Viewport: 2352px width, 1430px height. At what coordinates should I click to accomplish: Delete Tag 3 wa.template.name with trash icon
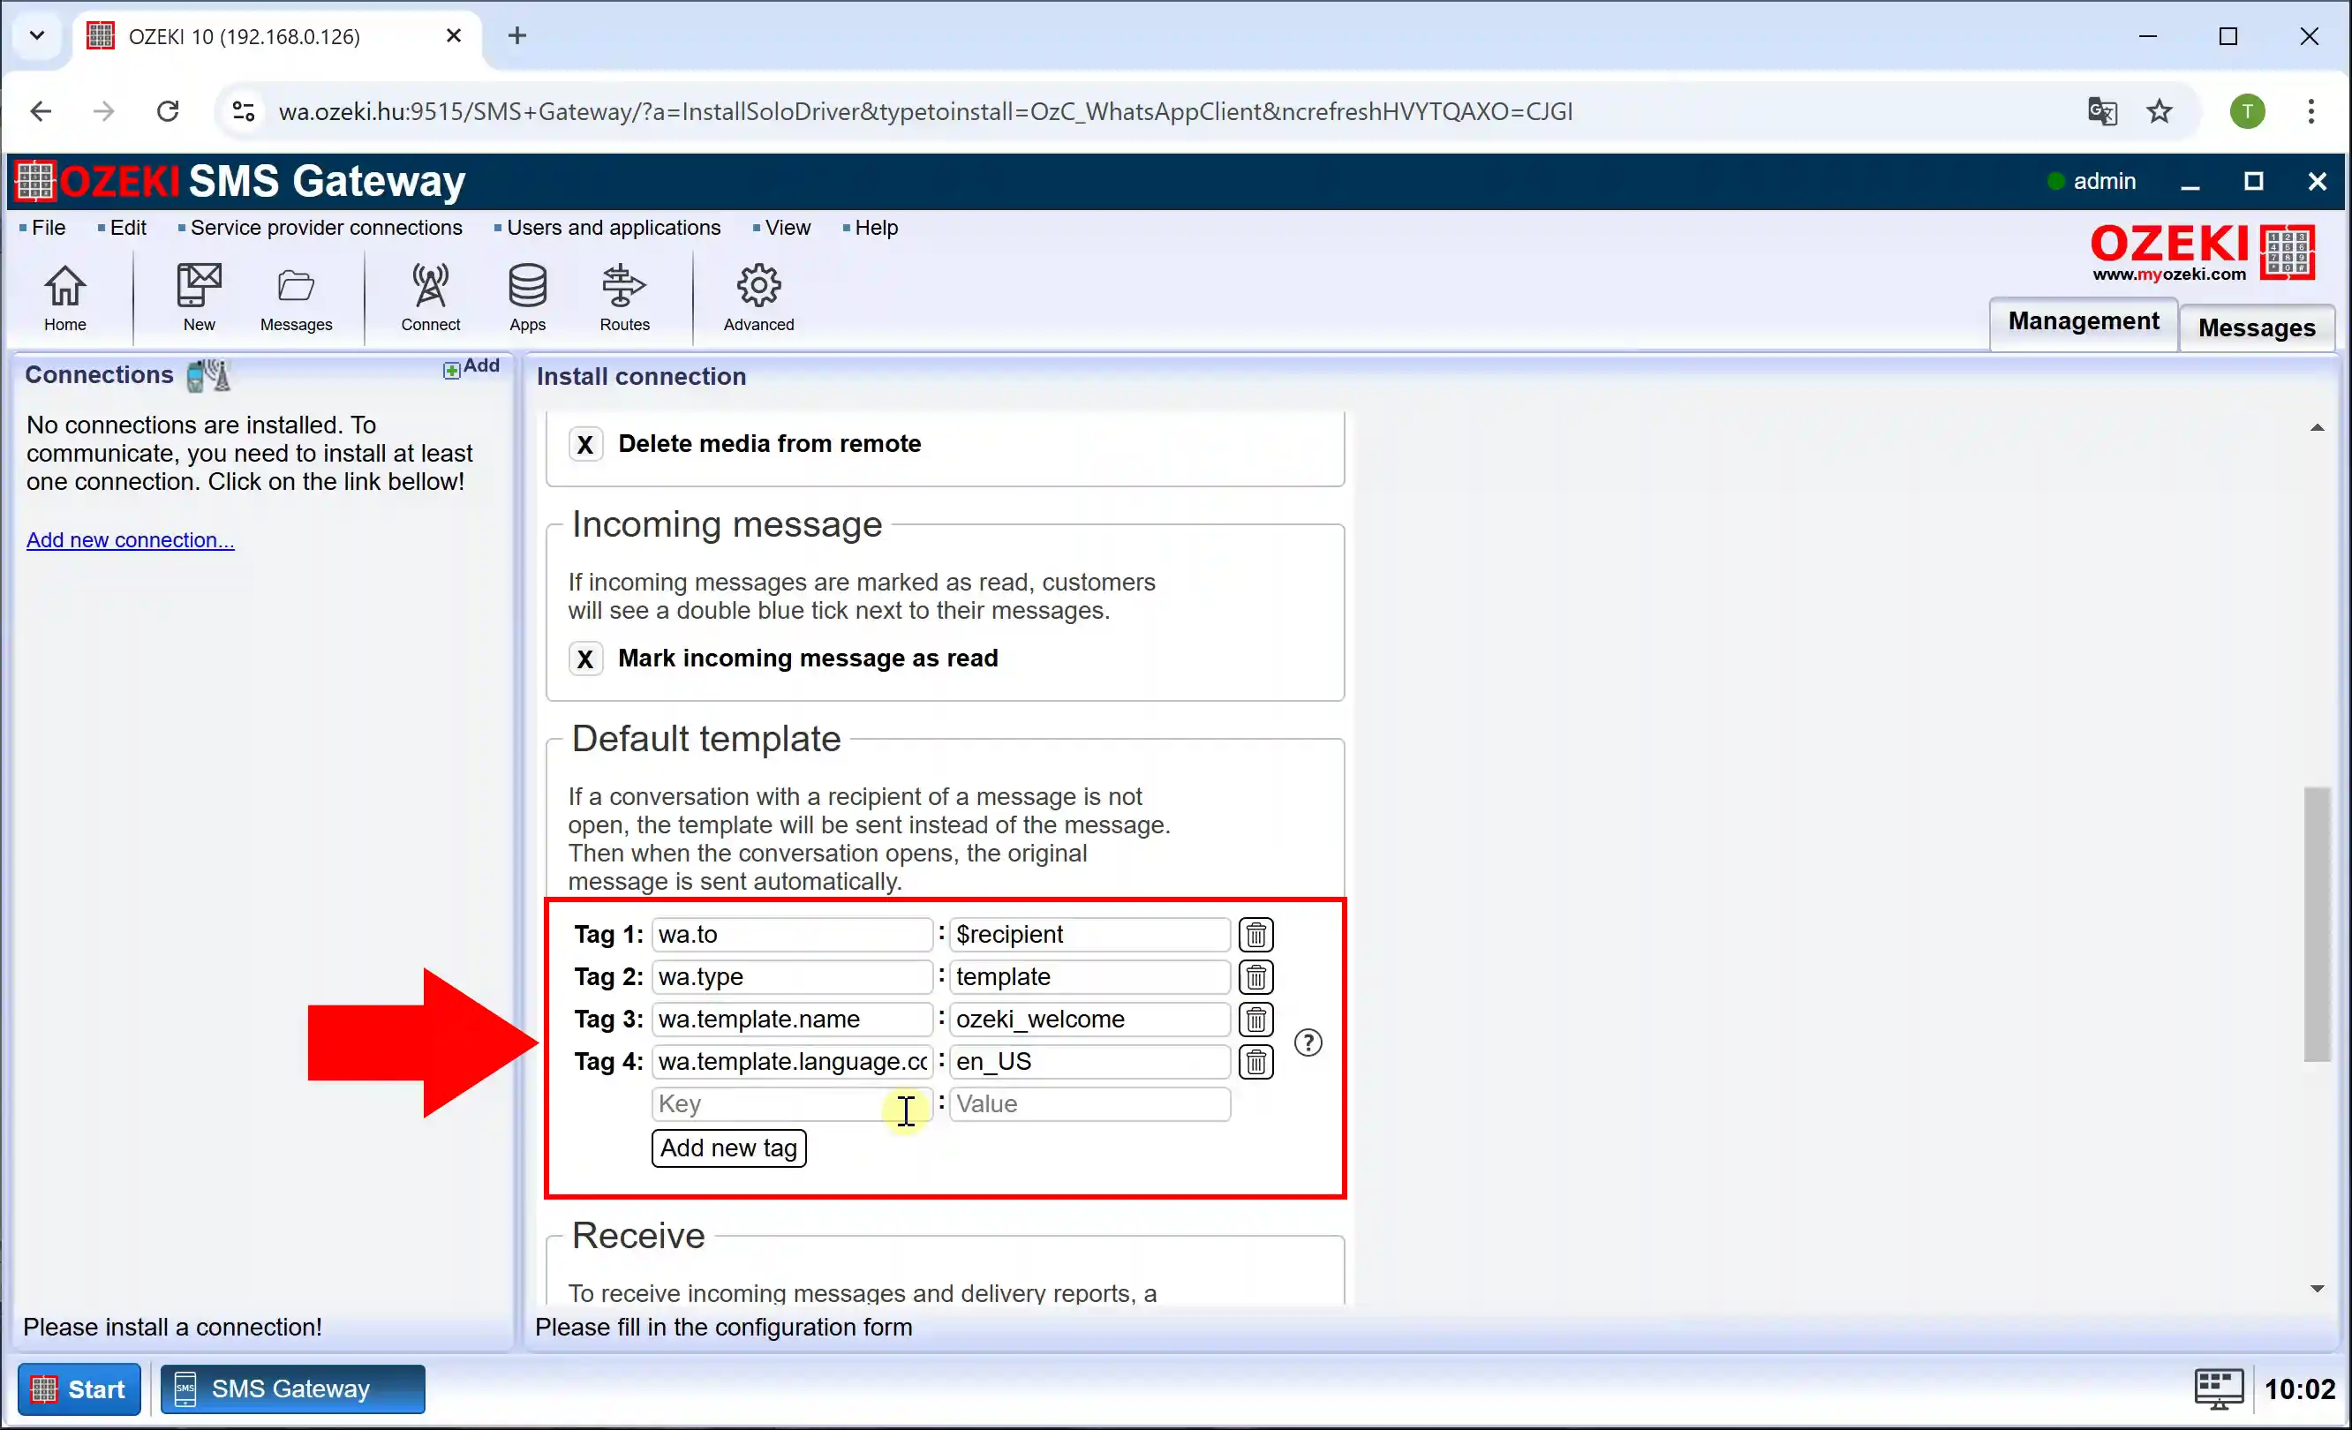tap(1255, 1020)
